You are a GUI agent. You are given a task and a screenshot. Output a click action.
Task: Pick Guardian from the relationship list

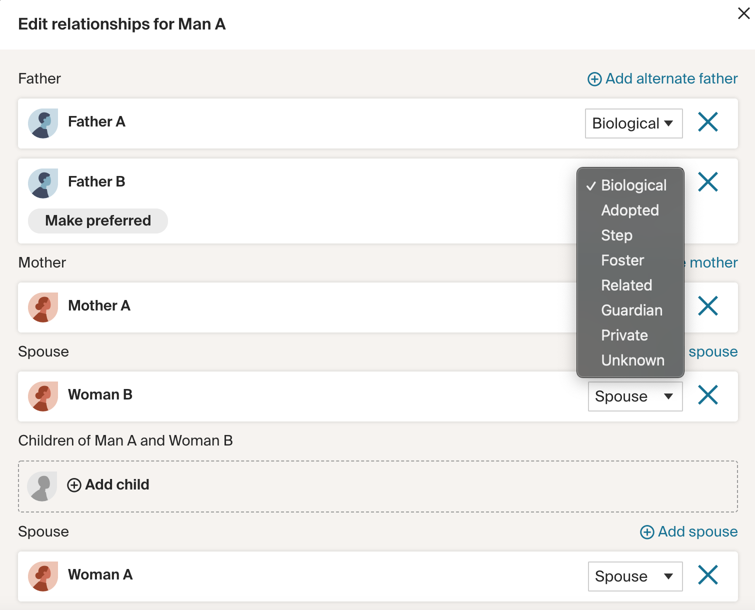(x=631, y=310)
